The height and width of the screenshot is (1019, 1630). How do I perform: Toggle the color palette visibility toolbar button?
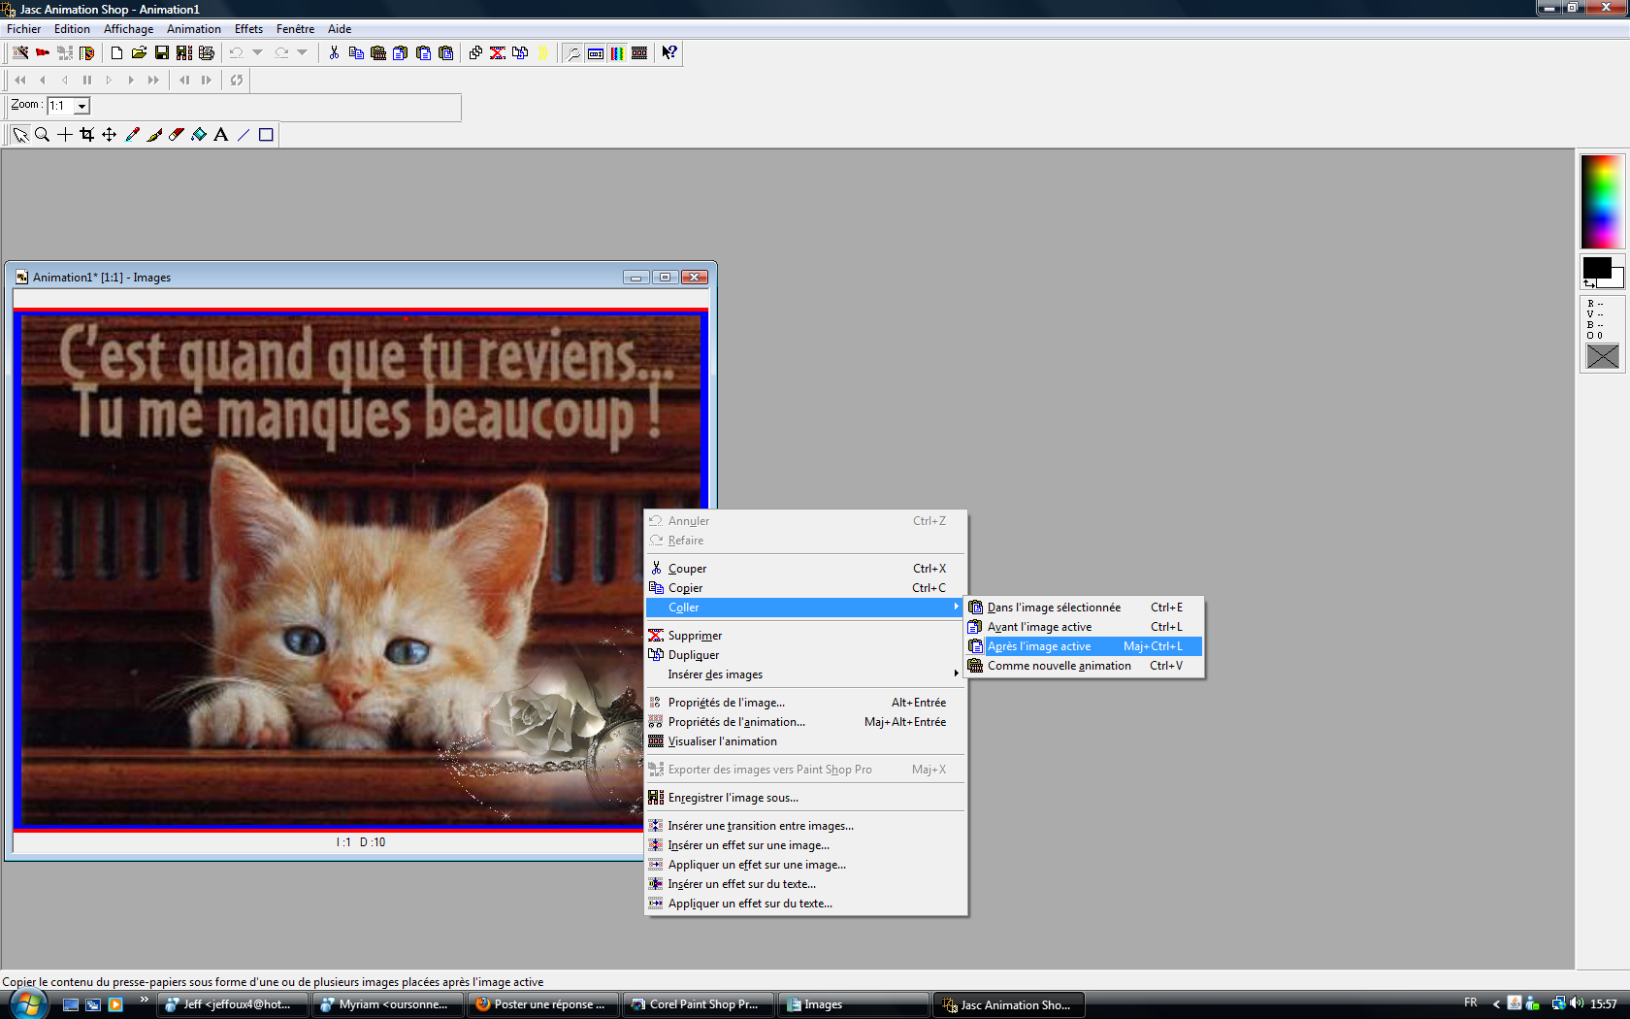click(x=617, y=52)
